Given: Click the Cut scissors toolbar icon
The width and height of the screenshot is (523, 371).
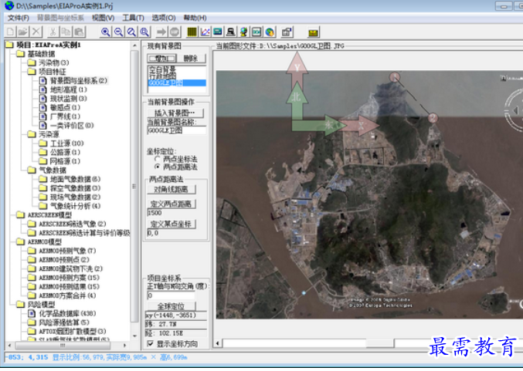Looking at the screenshot, I should [x=53, y=32].
